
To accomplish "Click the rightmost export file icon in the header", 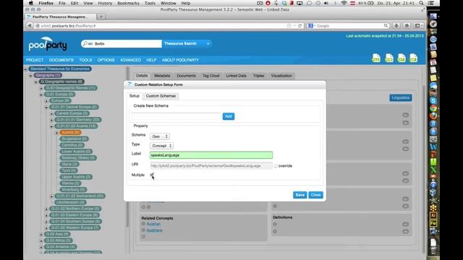I will pos(413,58).
